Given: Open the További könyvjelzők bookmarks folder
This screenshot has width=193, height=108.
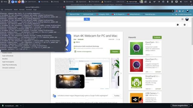Looking at the screenshot, I should pos(183,14).
